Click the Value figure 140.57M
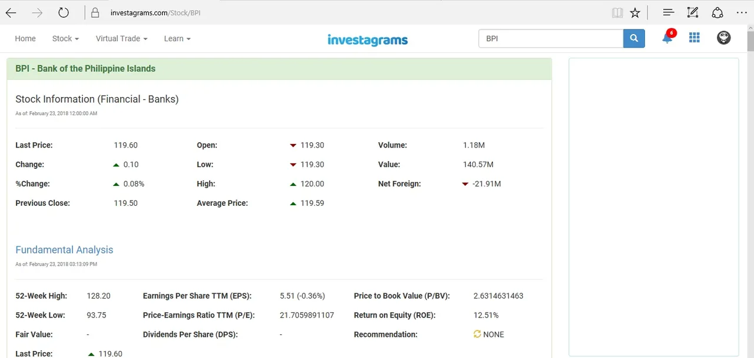This screenshot has width=754, height=358. (x=478, y=165)
